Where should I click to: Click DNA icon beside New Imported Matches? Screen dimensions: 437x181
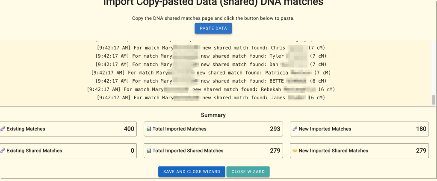tap(294, 129)
